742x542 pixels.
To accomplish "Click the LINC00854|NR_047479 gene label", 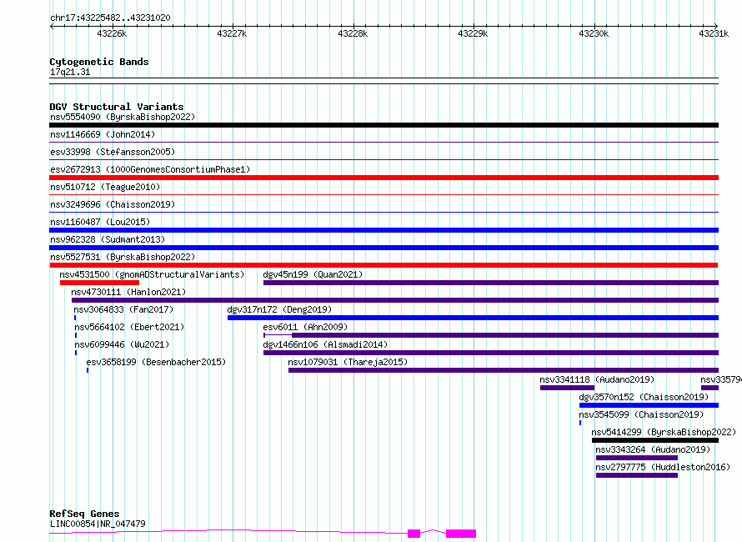I will click(x=98, y=524).
